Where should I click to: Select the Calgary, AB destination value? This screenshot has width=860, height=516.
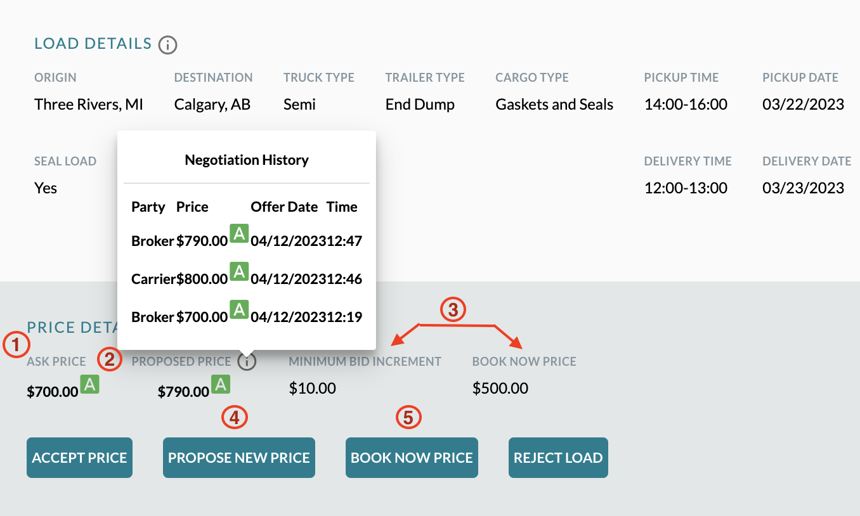click(212, 105)
